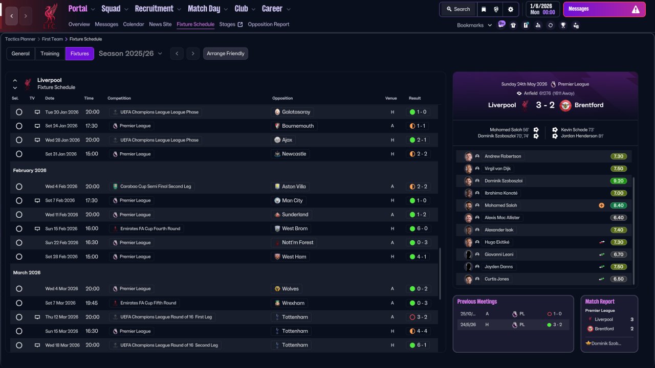
Task: Select the Wolves fixture radio button
Action: pyautogui.click(x=19, y=289)
